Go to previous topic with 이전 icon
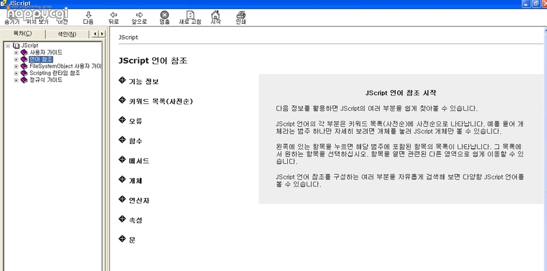The height and width of the screenshot is (271, 547). coord(63,18)
